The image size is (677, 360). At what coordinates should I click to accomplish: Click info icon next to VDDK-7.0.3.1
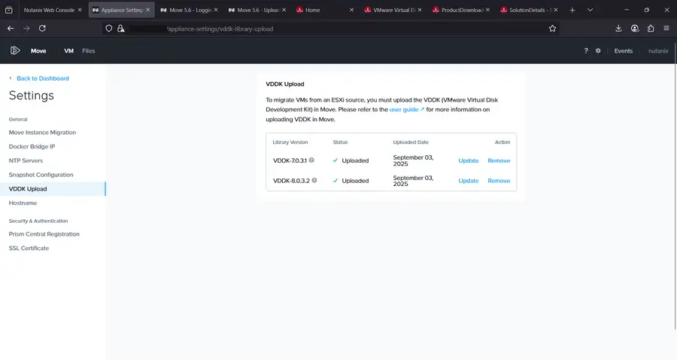click(311, 160)
